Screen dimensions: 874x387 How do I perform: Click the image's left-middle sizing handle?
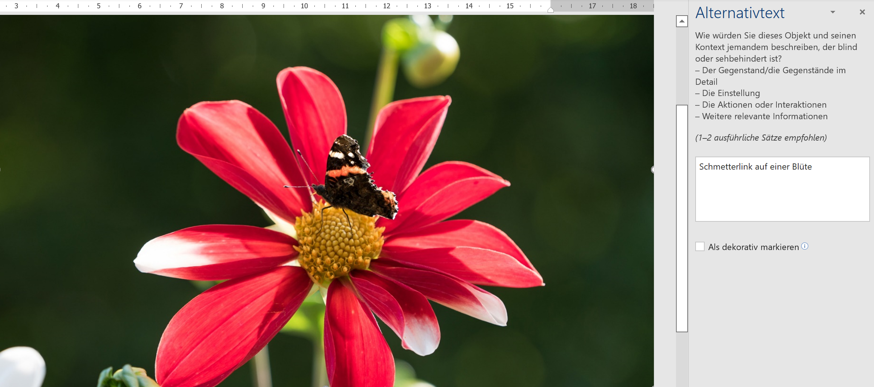click(x=1, y=170)
